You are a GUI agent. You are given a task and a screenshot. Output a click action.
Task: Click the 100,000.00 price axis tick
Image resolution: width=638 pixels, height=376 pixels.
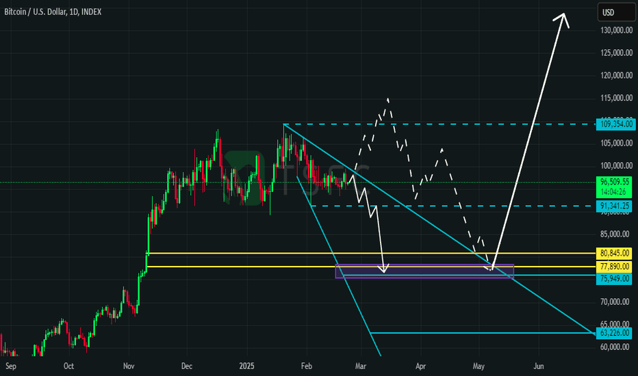coord(616,166)
